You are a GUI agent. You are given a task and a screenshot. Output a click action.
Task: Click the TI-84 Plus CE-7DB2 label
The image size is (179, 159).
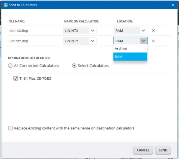[x=35, y=78]
